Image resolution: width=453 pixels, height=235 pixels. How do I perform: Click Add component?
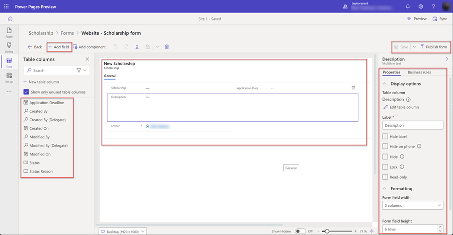tap(89, 47)
